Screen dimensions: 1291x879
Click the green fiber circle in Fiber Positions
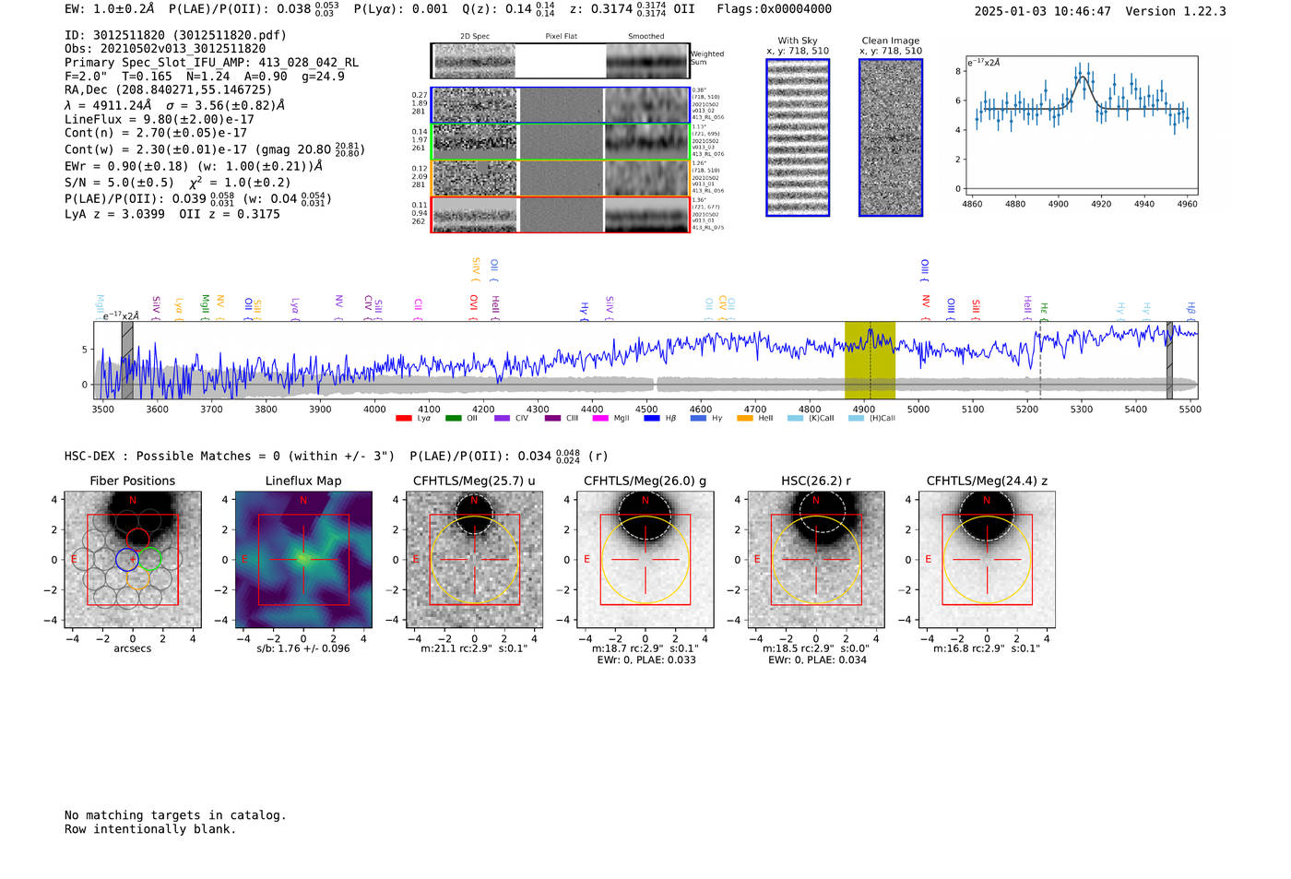click(150, 559)
